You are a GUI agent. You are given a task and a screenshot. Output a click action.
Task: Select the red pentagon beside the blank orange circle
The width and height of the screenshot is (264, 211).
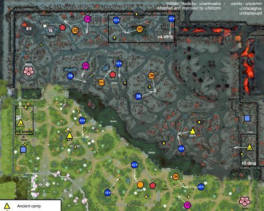(153, 186)
